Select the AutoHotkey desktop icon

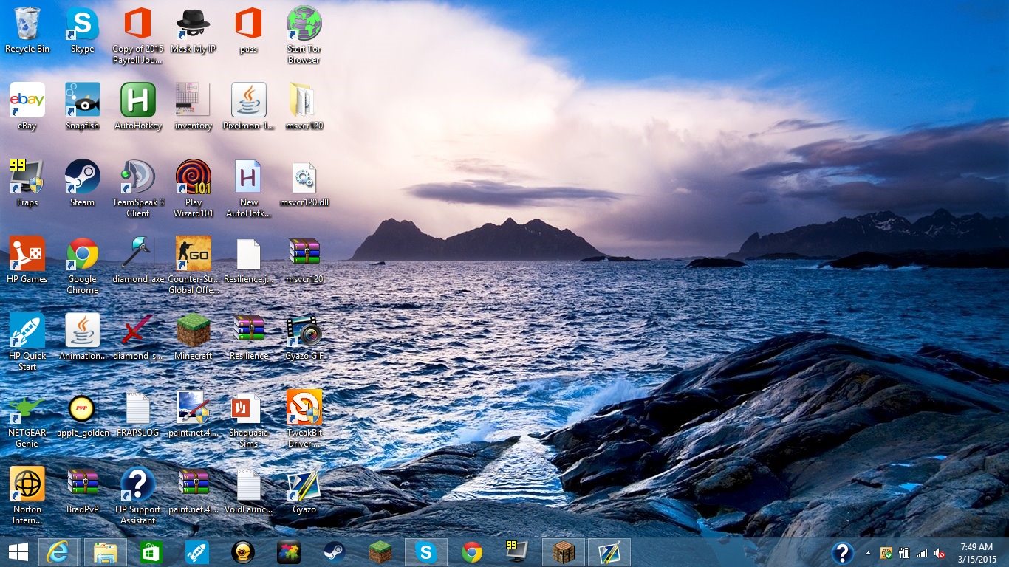[138, 106]
